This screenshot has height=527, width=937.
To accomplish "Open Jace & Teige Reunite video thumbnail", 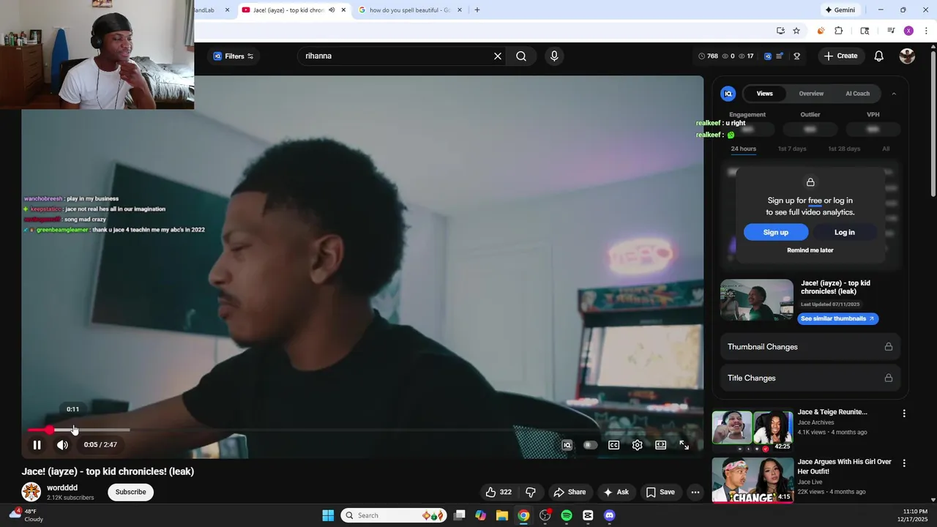I will pyautogui.click(x=753, y=431).
